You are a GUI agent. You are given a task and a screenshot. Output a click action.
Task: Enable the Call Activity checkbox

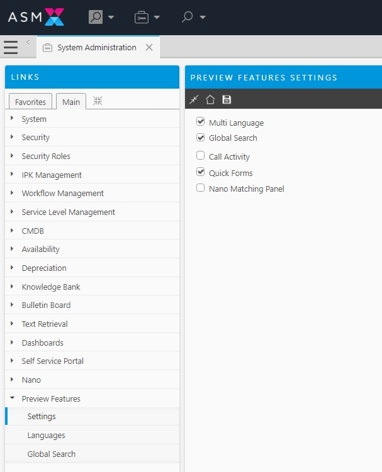[x=201, y=156]
